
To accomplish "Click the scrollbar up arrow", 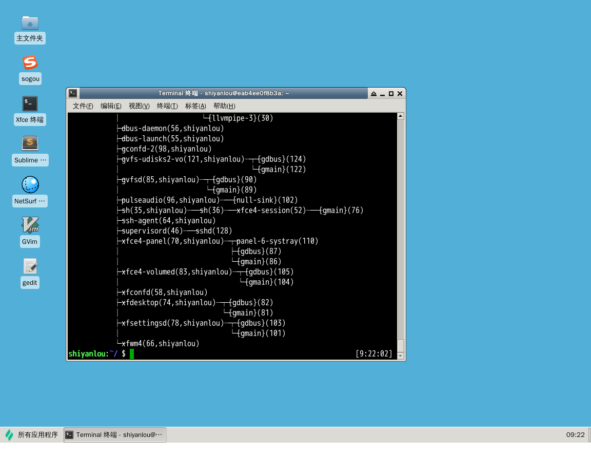I will click(401, 116).
